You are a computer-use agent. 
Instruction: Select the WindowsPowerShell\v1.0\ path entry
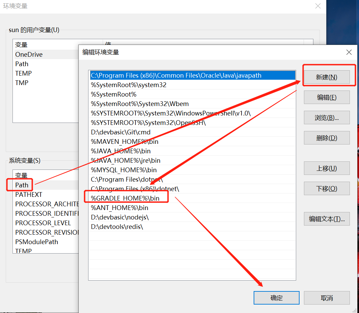[x=192, y=113]
